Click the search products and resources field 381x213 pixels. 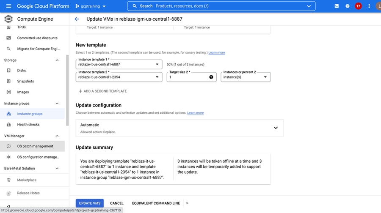pyautogui.click(x=220, y=6)
